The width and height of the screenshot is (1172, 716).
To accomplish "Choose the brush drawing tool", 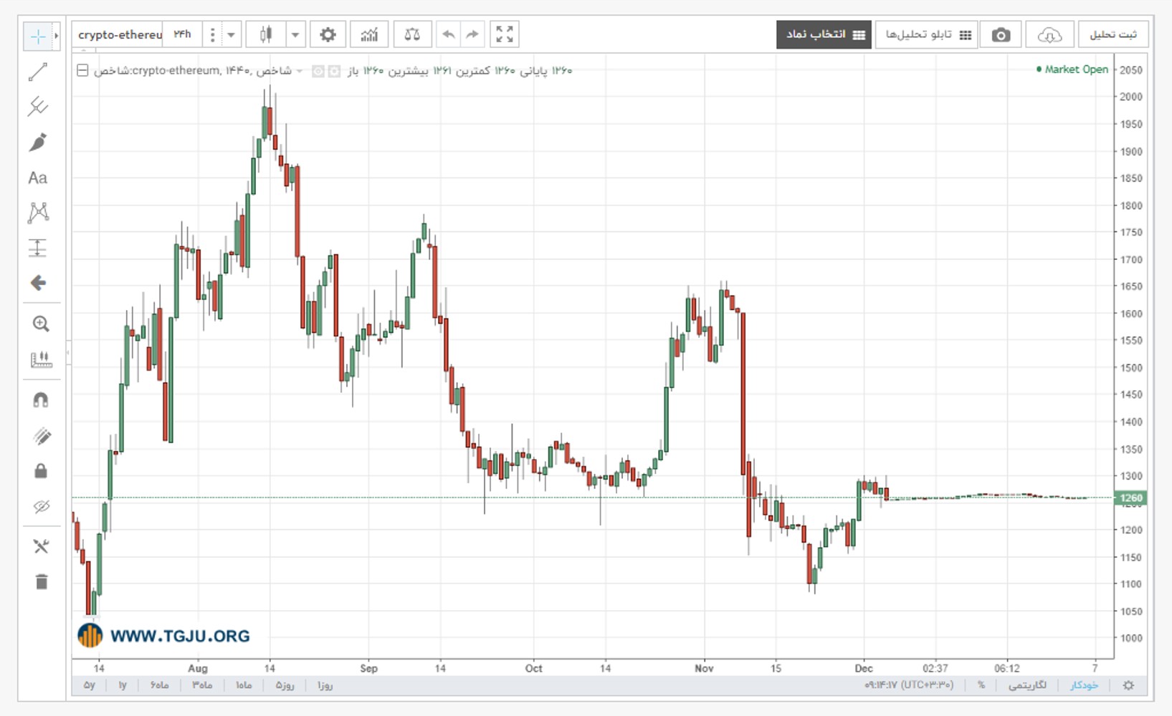I will click(38, 142).
